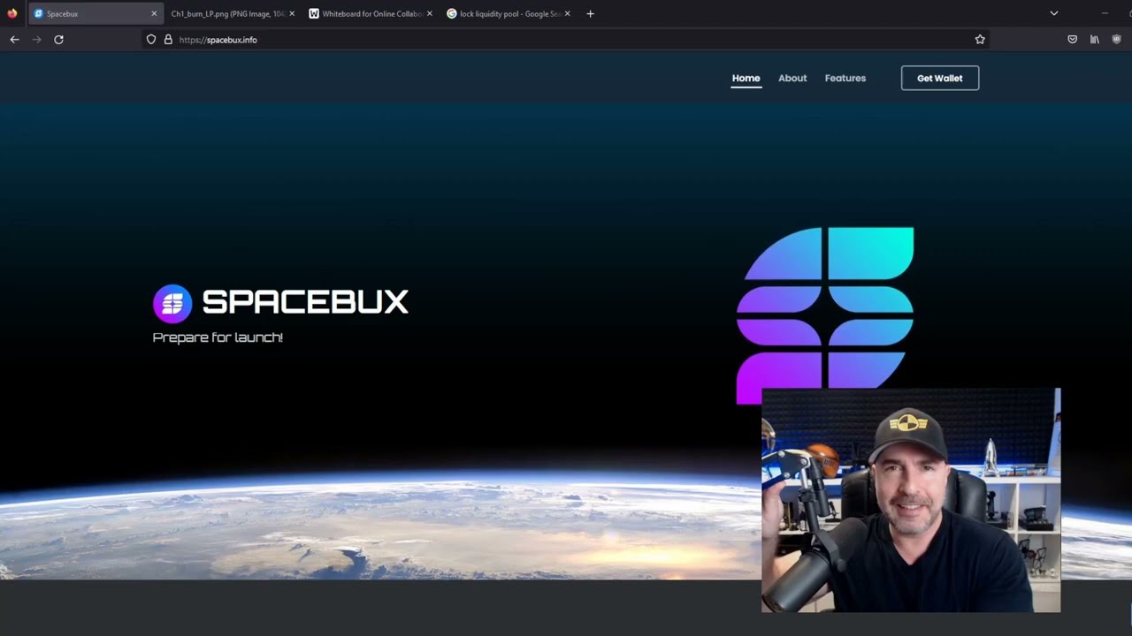The width and height of the screenshot is (1132, 636).
Task: Click the browser Back arrow
Action: coord(14,40)
